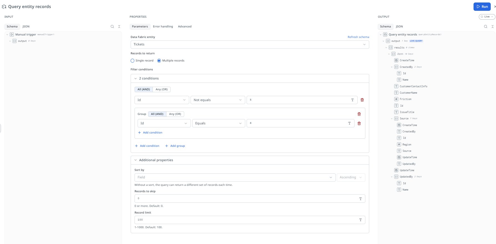Screen dimensions: 496x244
Task: Select the Multiple records radio button
Action: pos(159,61)
